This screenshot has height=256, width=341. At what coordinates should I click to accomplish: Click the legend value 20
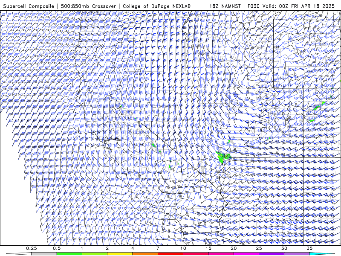[234, 248]
